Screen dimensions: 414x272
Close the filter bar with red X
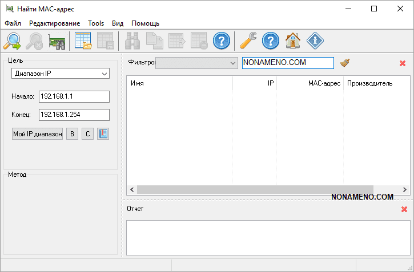coord(403,63)
